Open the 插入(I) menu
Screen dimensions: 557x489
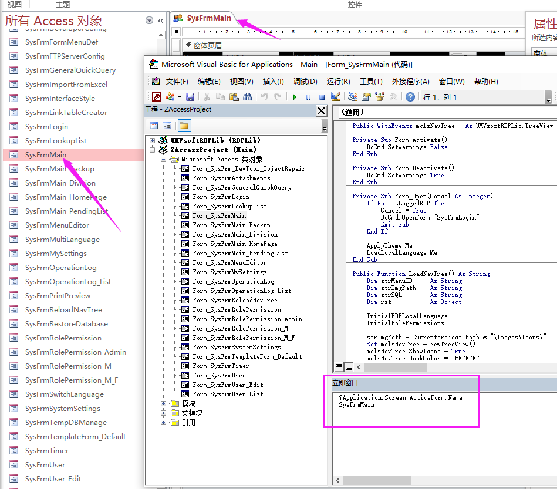pos(273,82)
